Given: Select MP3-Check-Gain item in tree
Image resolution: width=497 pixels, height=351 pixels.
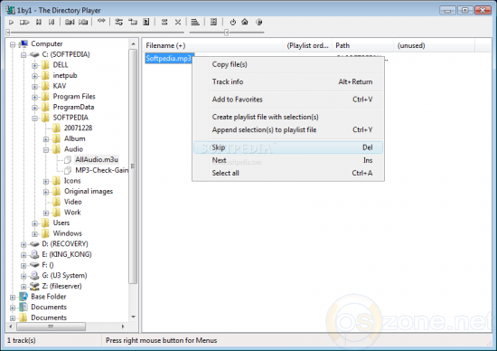Looking at the screenshot, I should click(x=101, y=170).
